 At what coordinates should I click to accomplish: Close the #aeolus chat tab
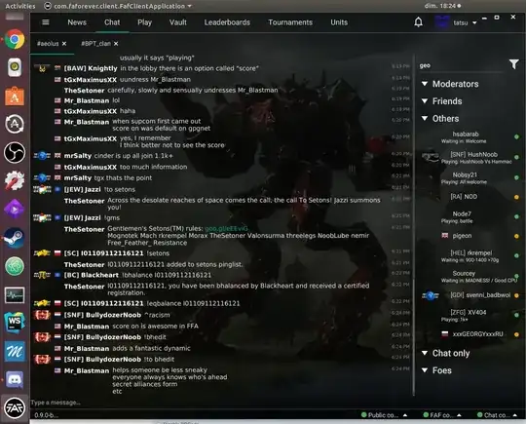click(x=64, y=44)
